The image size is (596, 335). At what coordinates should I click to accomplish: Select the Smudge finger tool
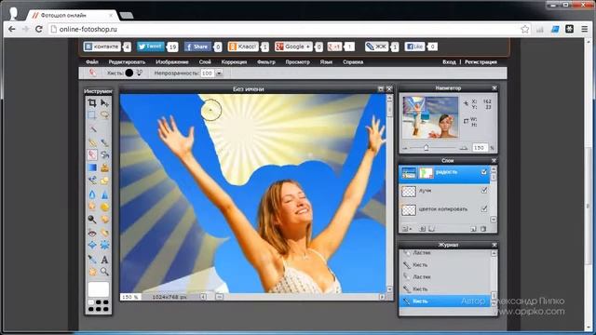pos(92,207)
